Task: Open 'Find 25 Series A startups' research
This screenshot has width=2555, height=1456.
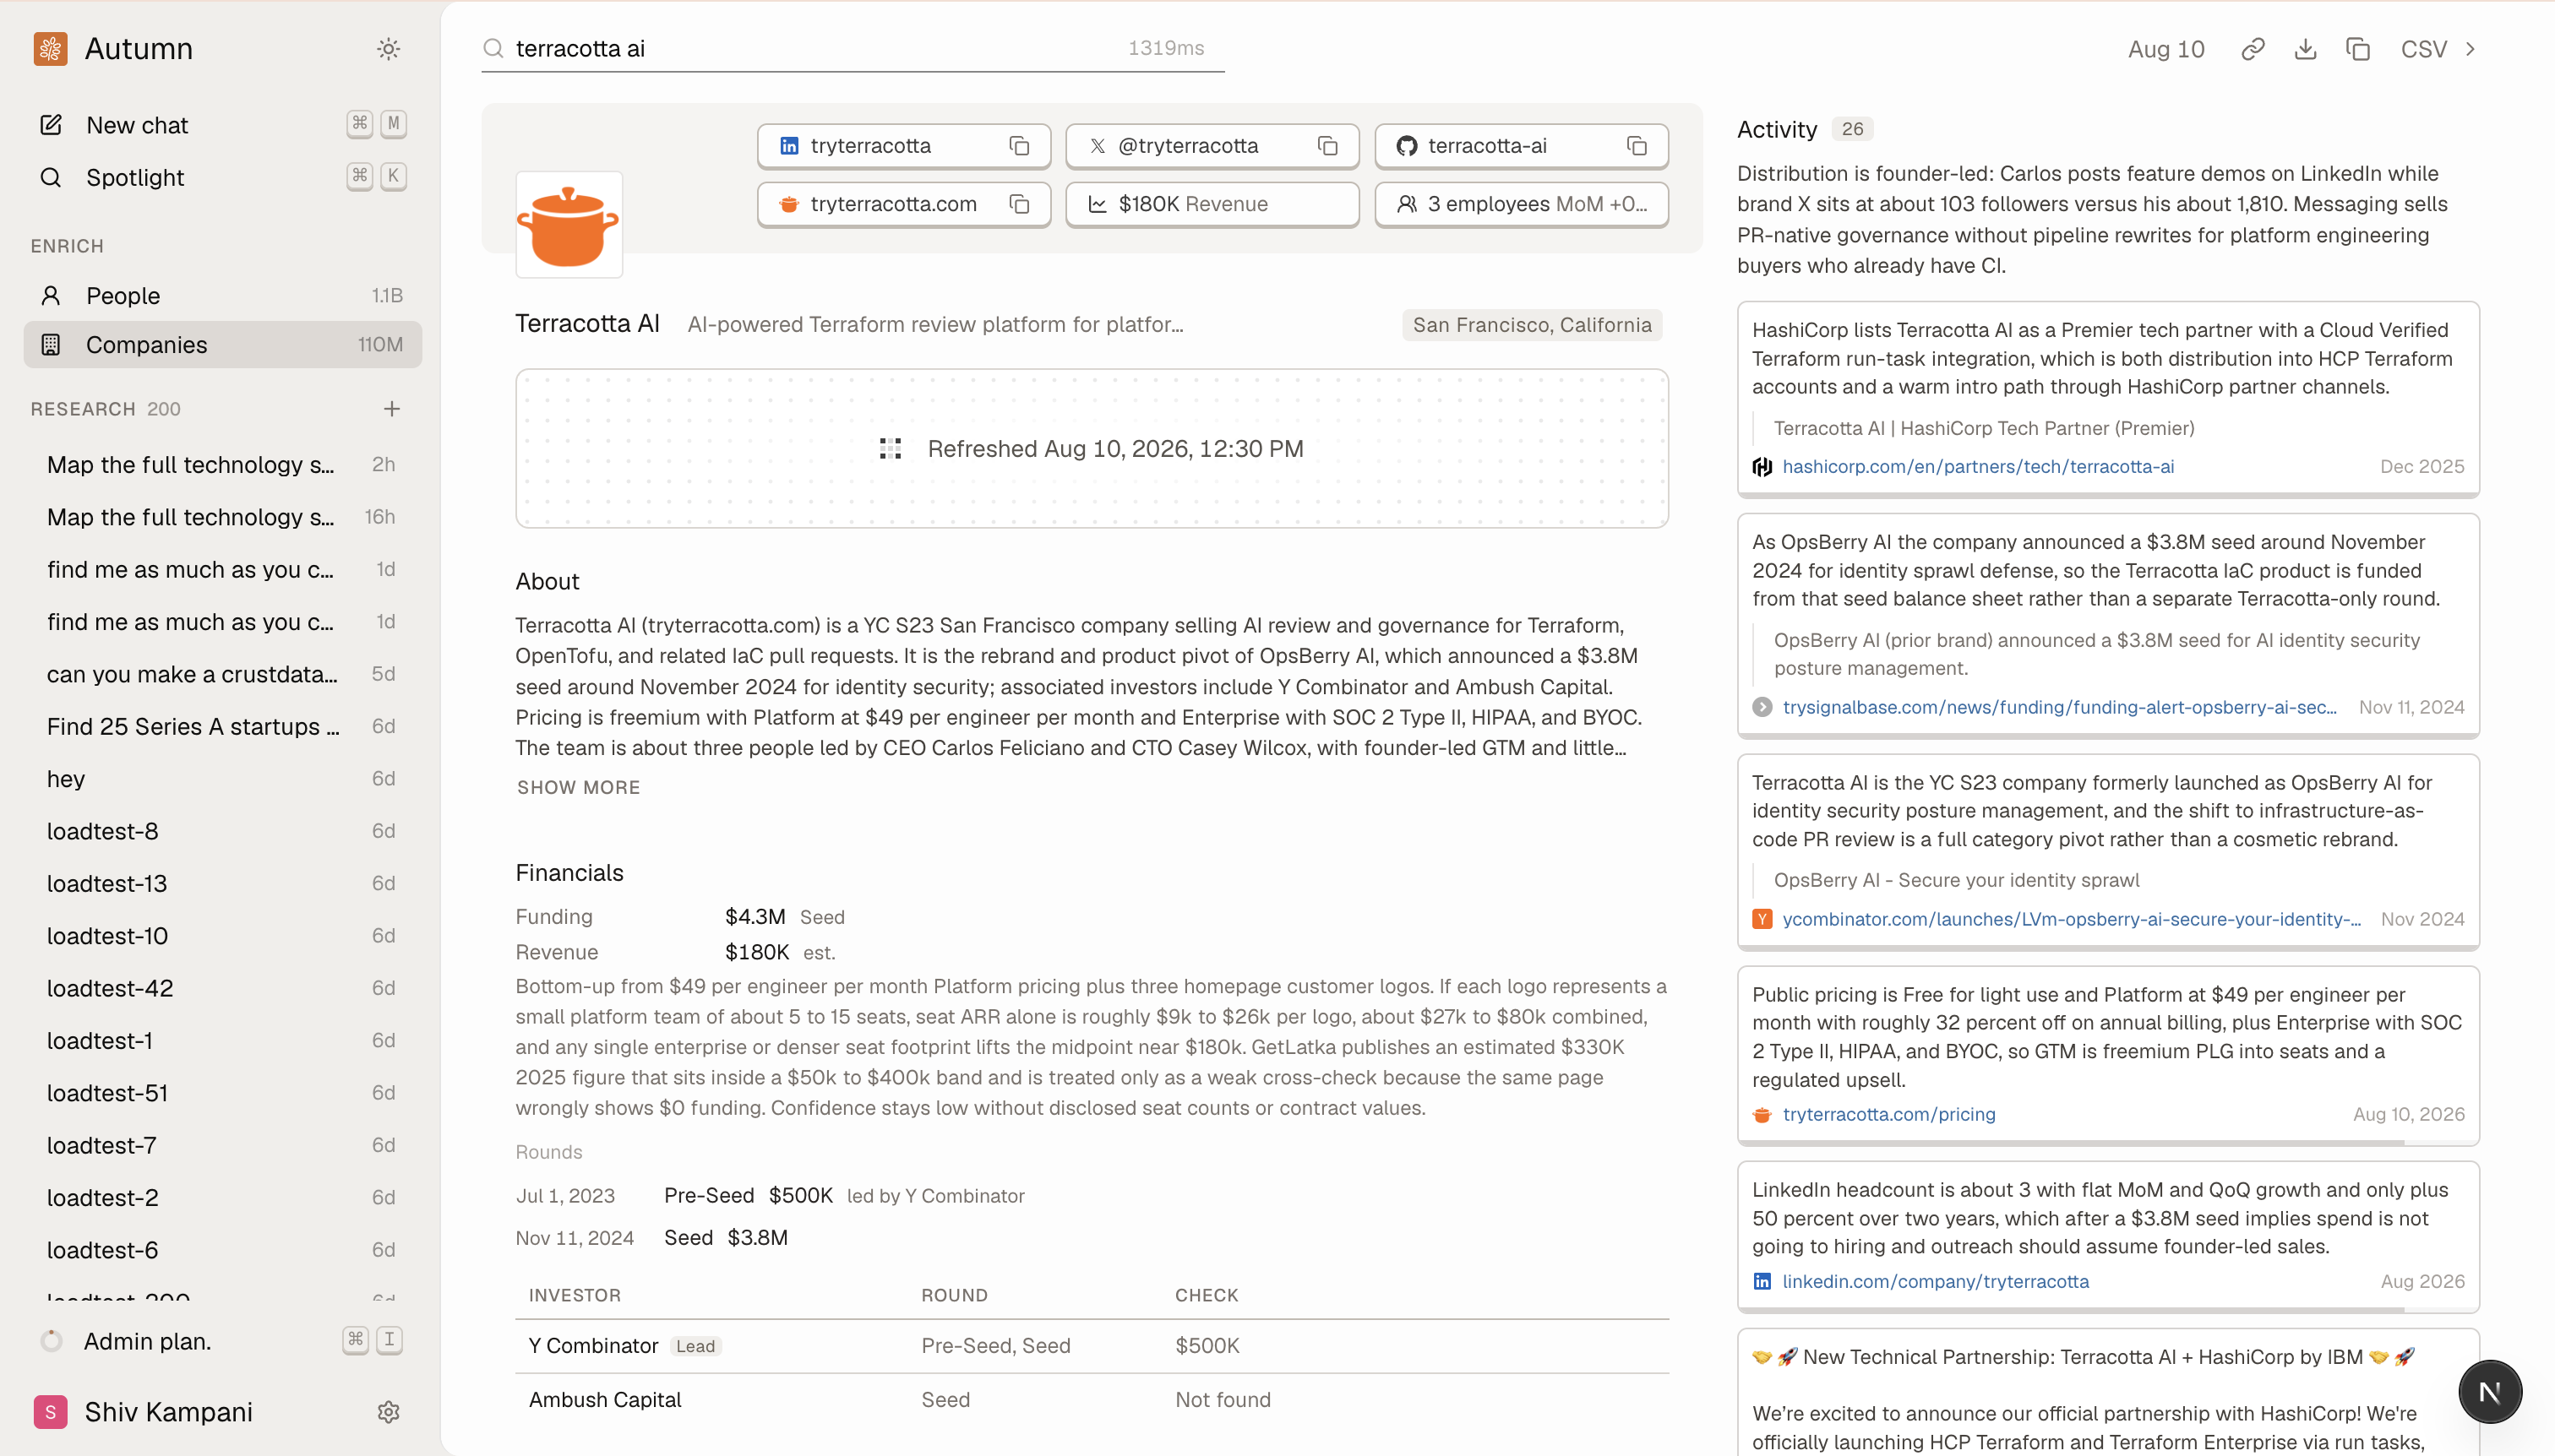Action: coord(222,726)
